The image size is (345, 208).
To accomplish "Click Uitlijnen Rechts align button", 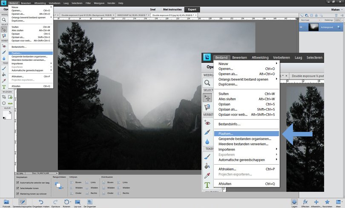I will pos(91,193).
